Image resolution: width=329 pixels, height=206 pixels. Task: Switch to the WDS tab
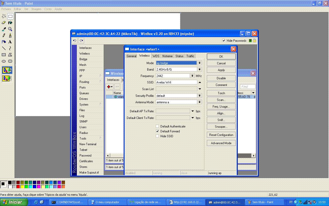coord(156,56)
